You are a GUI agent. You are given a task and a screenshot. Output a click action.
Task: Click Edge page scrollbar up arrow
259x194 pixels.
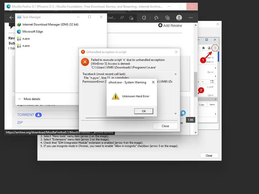coord(196,25)
